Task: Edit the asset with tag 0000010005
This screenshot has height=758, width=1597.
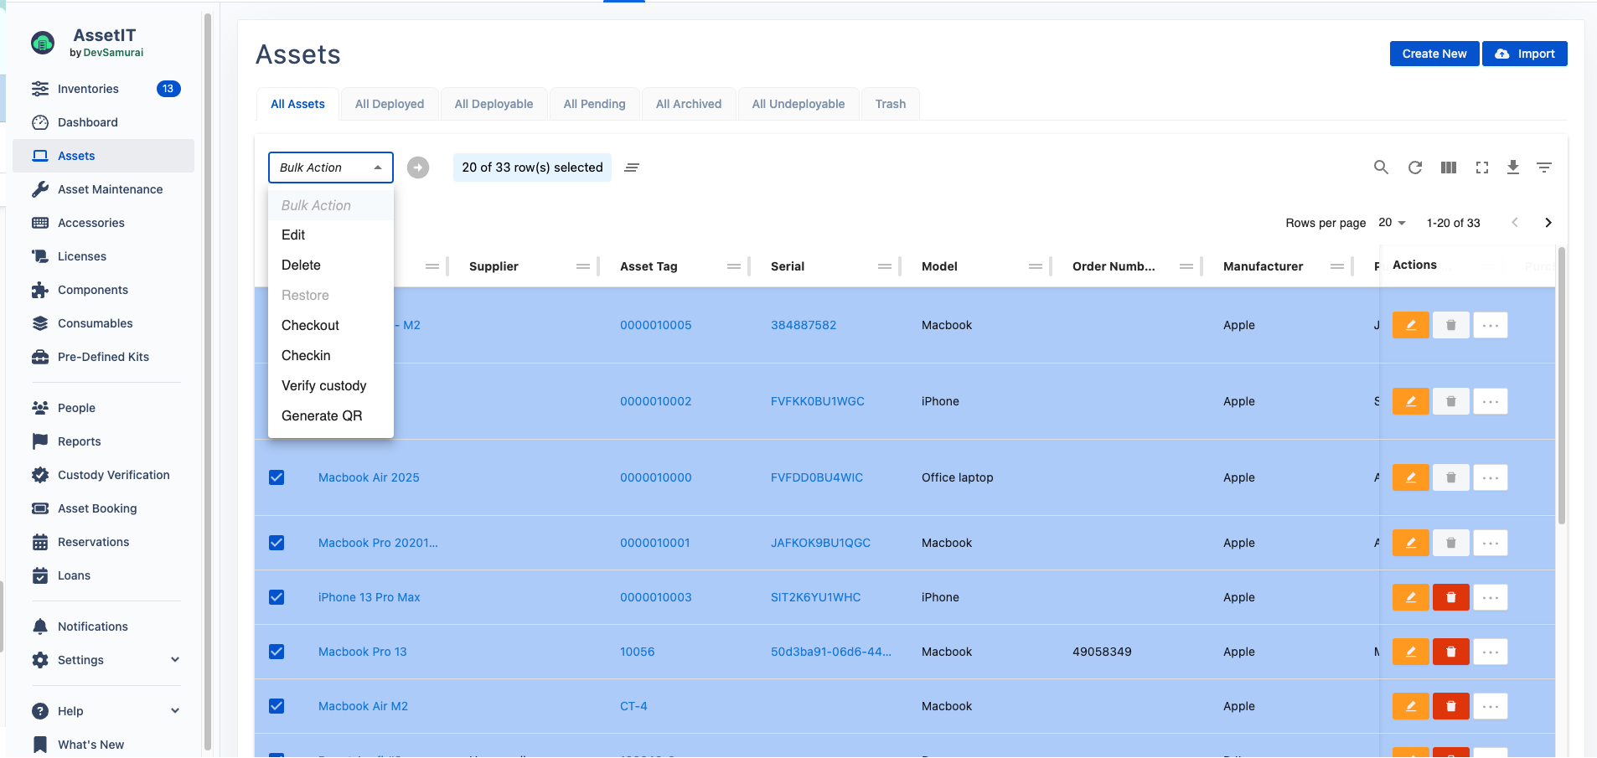Action: [1411, 325]
